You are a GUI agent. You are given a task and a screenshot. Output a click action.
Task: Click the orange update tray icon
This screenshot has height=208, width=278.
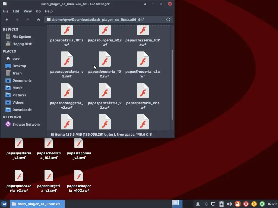click(x=254, y=204)
